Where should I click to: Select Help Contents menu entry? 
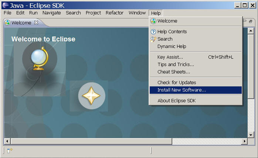click(196, 32)
